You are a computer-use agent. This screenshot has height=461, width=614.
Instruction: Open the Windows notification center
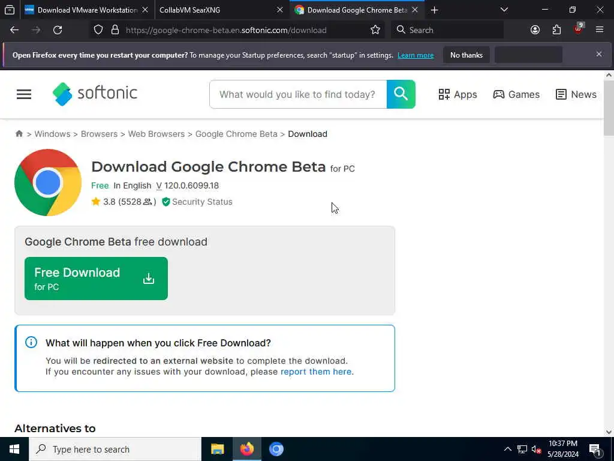coord(595,449)
